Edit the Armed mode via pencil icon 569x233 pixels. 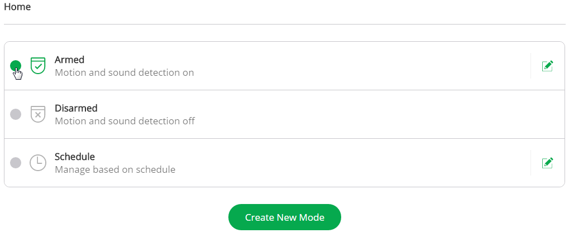[548, 66]
